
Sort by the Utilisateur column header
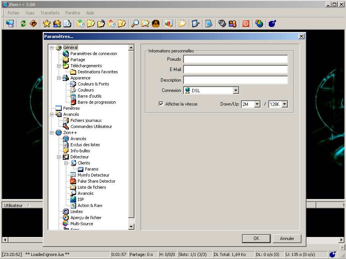[22, 205]
